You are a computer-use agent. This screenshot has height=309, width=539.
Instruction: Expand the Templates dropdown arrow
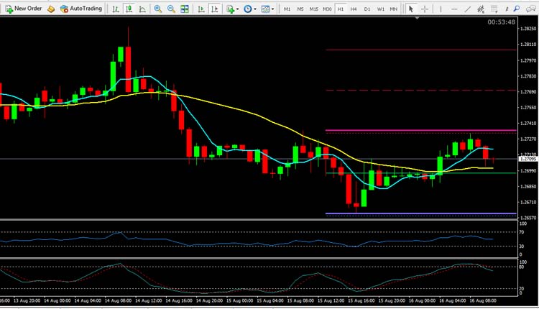tap(272, 9)
